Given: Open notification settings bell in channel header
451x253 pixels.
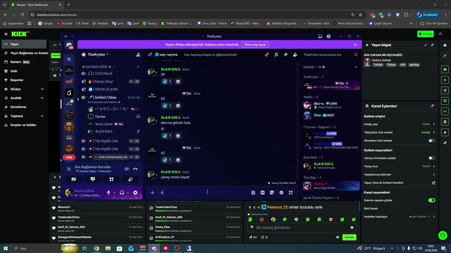Looking at the screenshot, I should 276,54.
